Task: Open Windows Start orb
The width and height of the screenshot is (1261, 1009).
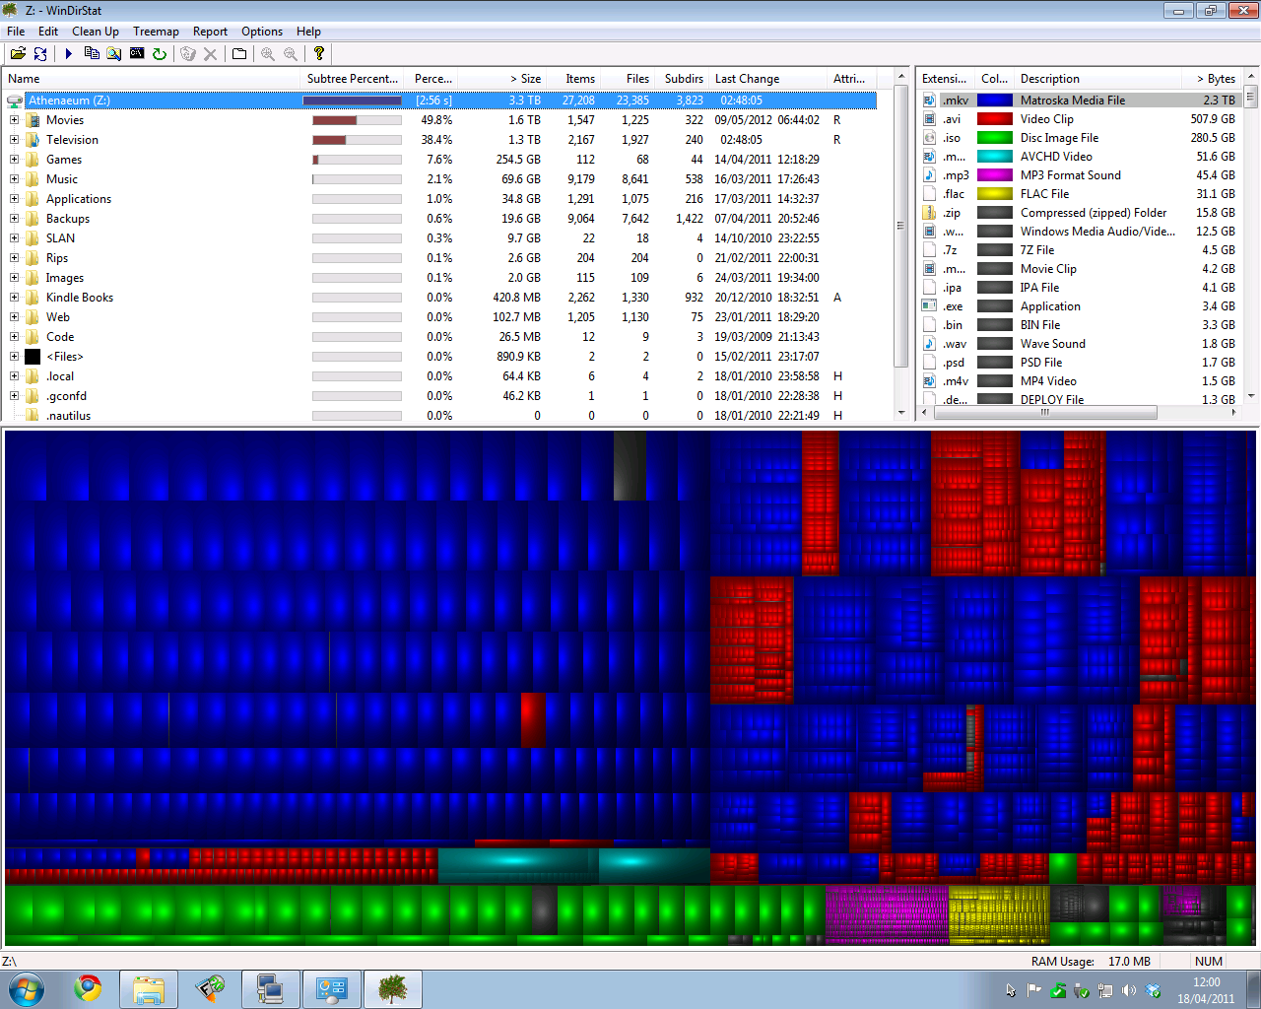Action: click(27, 988)
